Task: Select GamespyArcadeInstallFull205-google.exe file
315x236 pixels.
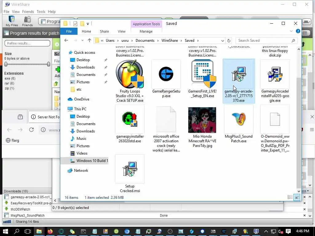Action: click(275, 81)
